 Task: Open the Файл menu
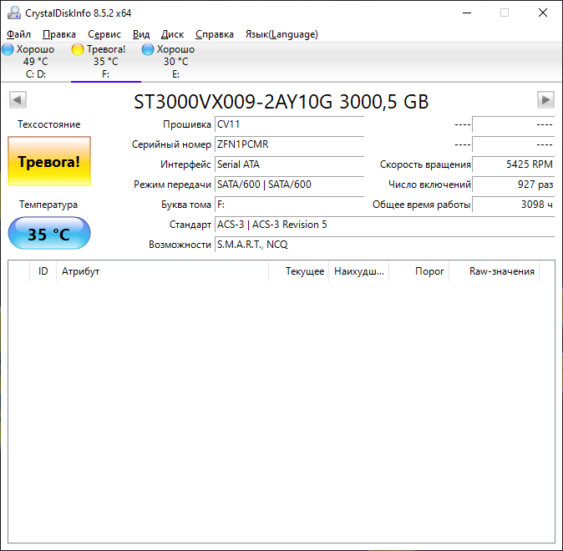point(18,34)
